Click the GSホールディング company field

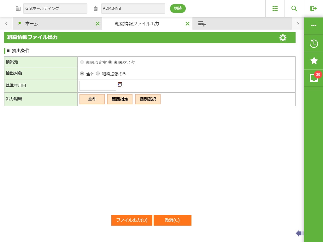55,9
